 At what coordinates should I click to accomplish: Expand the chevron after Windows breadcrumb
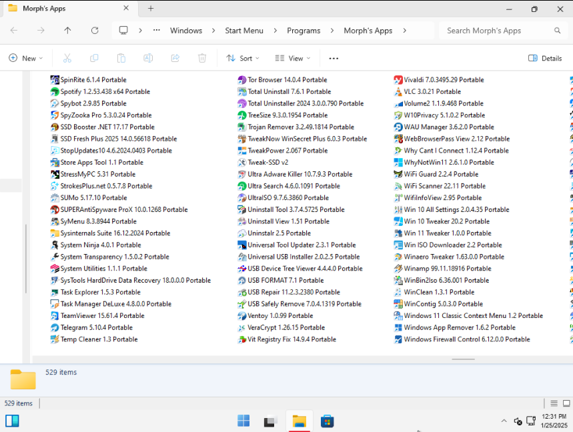(213, 31)
